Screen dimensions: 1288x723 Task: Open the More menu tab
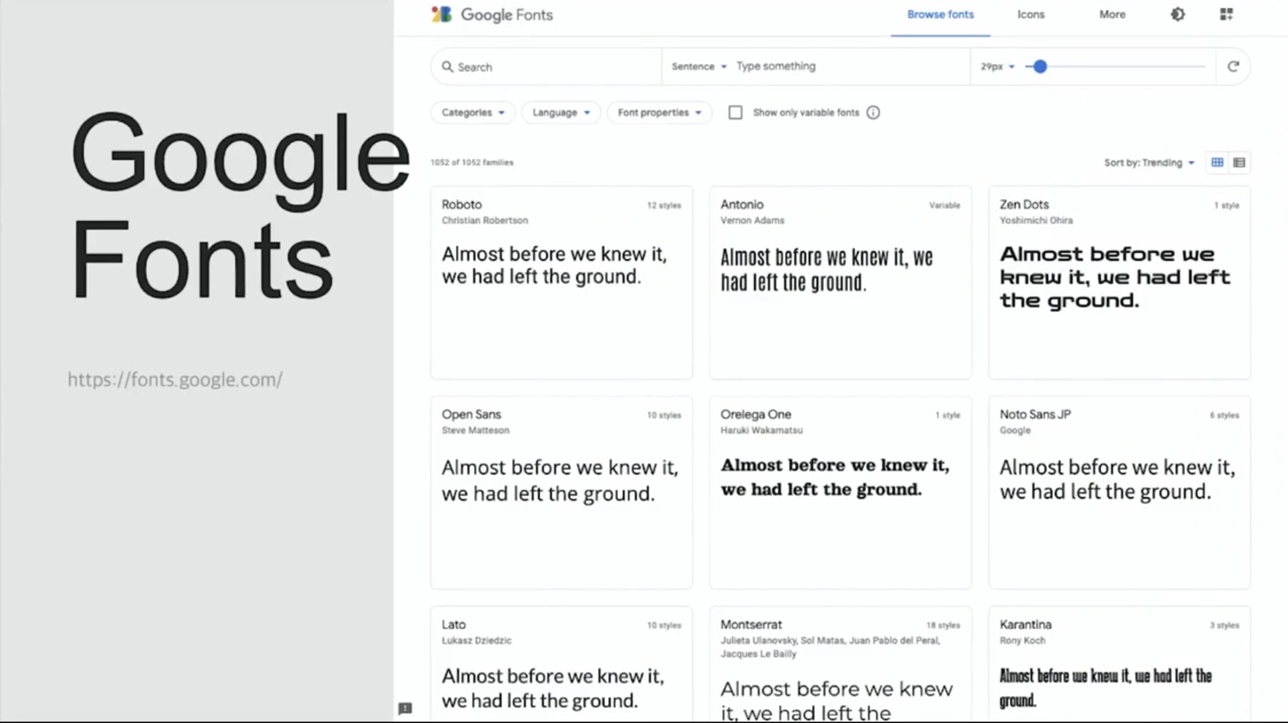click(x=1112, y=14)
